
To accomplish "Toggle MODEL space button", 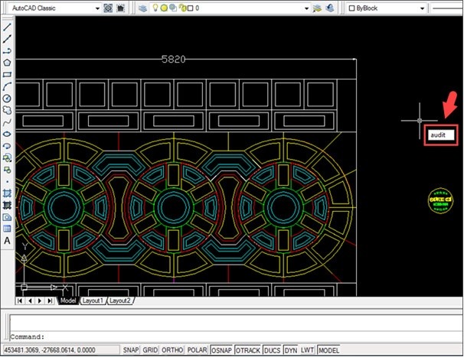I will click(328, 350).
